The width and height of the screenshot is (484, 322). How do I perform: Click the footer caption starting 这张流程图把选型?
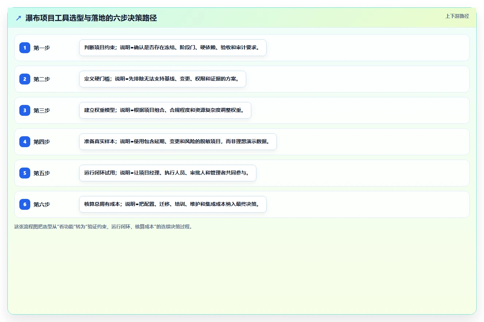(x=103, y=227)
